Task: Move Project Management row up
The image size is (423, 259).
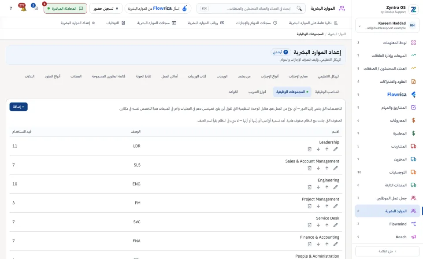Action: click(x=327, y=206)
